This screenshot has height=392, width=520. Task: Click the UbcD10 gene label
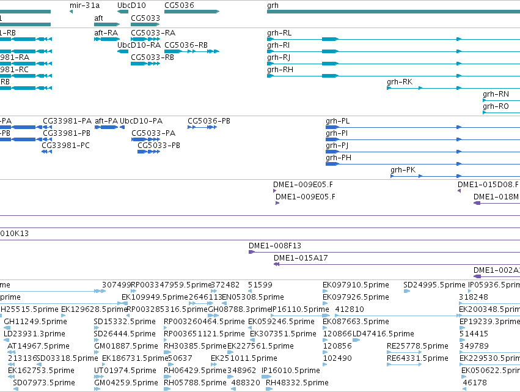pos(131,6)
